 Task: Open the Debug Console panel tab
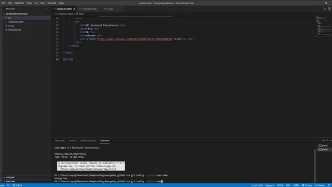click(x=88, y=141)
